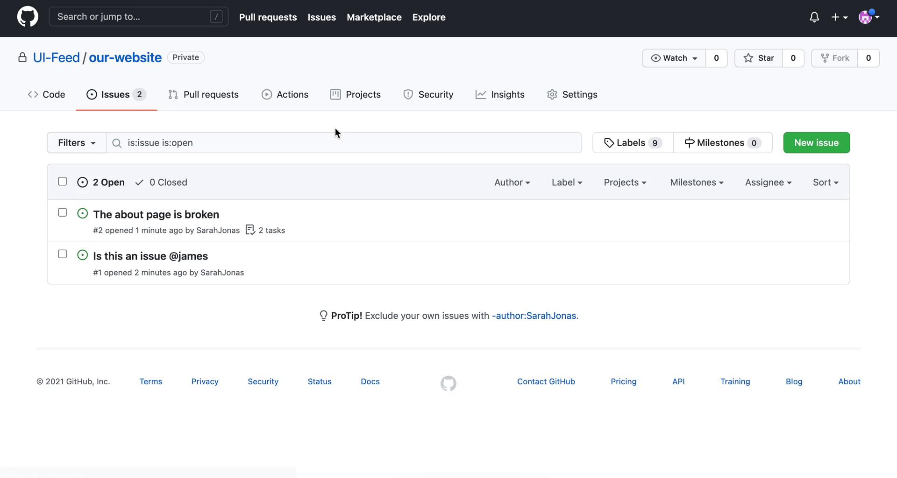Click the footer GitHub logo

tap(448, 383)
